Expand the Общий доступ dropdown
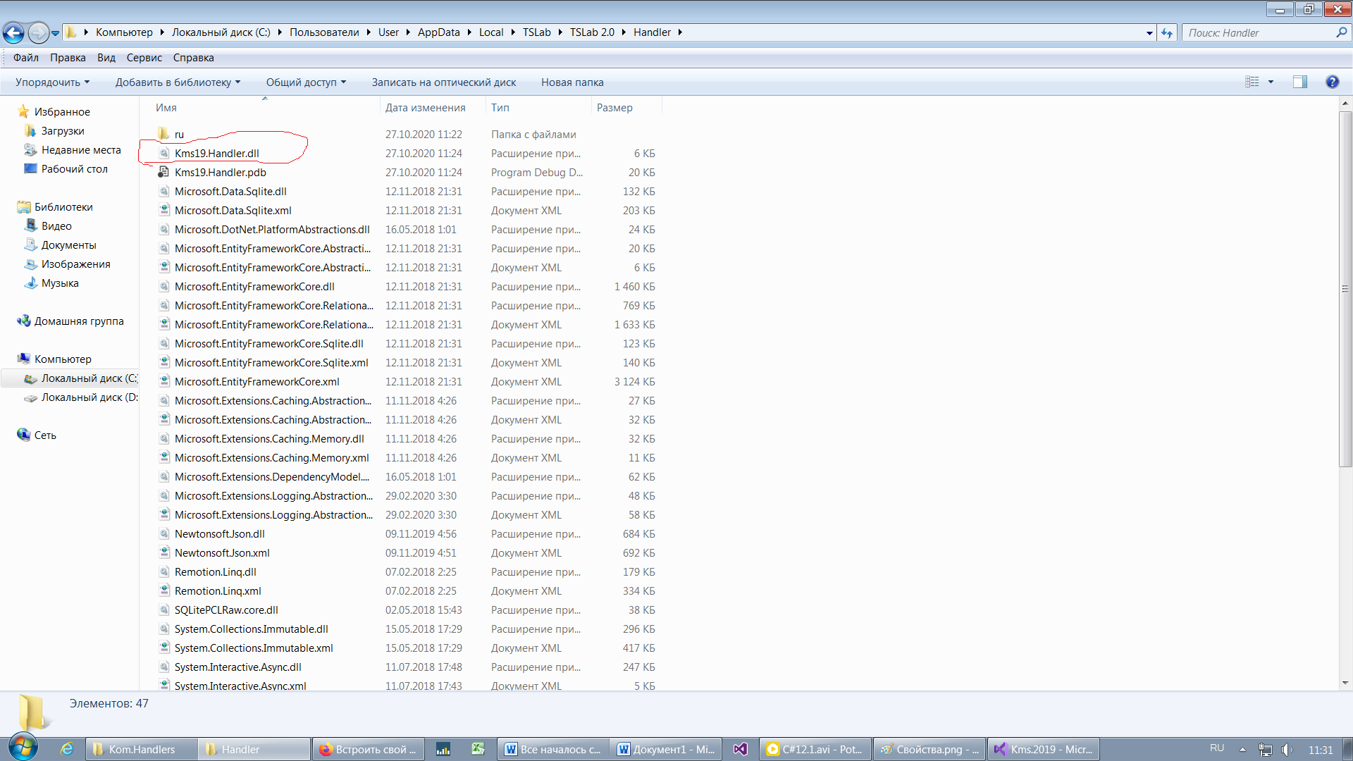The height and width of the screenshot is (761, 1353). tap(306, 82)
